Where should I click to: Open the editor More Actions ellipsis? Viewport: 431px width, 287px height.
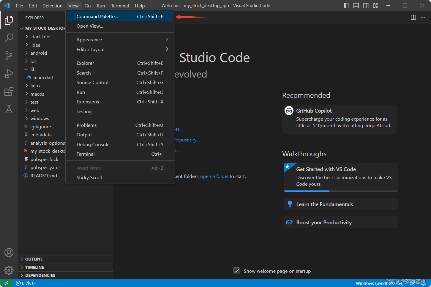click(x=423, y=18)
